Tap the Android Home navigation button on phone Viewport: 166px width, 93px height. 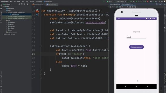tap(136, 87)
